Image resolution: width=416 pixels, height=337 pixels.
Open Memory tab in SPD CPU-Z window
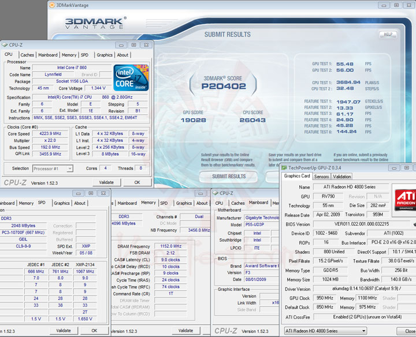coord(26,203)
